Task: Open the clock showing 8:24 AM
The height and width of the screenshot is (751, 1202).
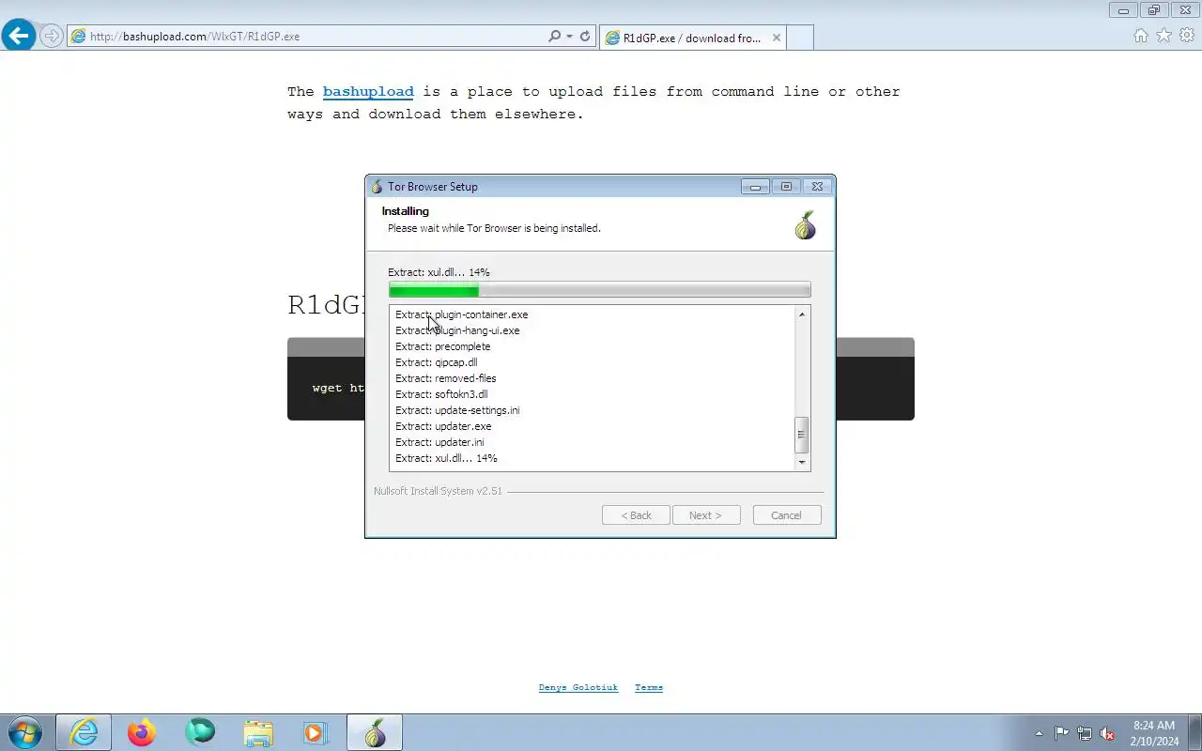Action: coord(1155,733)
